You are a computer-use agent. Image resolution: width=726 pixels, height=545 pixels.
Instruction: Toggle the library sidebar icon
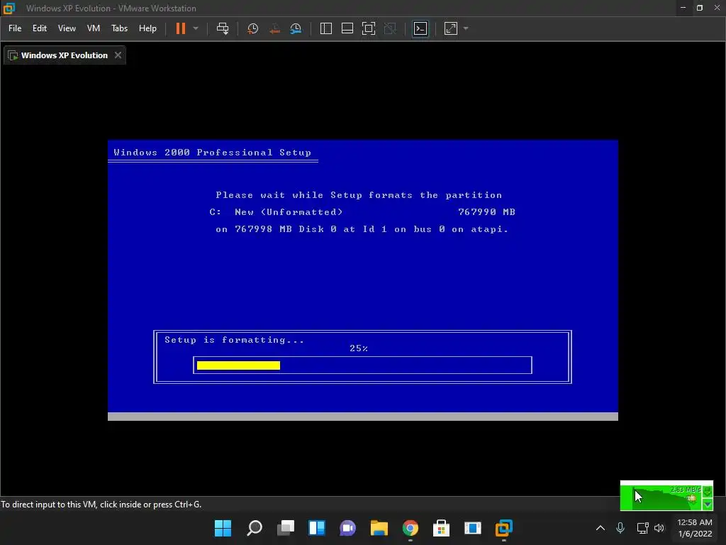[326, 28]
